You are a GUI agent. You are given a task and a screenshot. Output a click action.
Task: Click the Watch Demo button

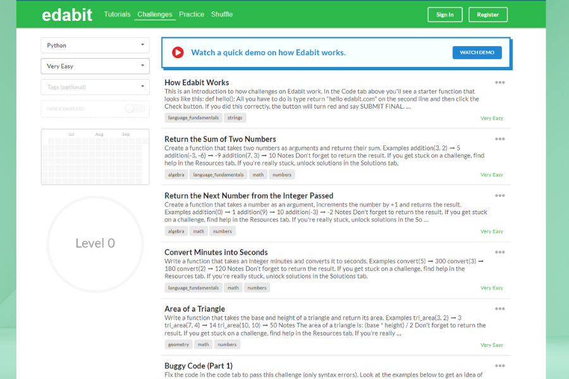point(477,52)
